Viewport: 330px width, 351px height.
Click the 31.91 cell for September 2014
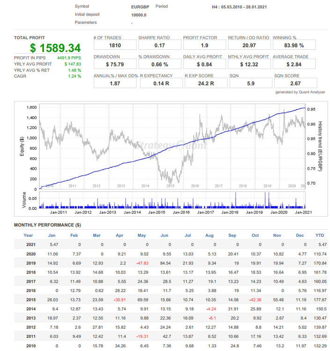click(x=233, y=309)
